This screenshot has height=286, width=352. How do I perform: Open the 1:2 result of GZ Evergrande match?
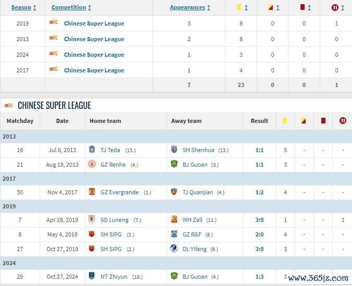[x=259, y=192]
